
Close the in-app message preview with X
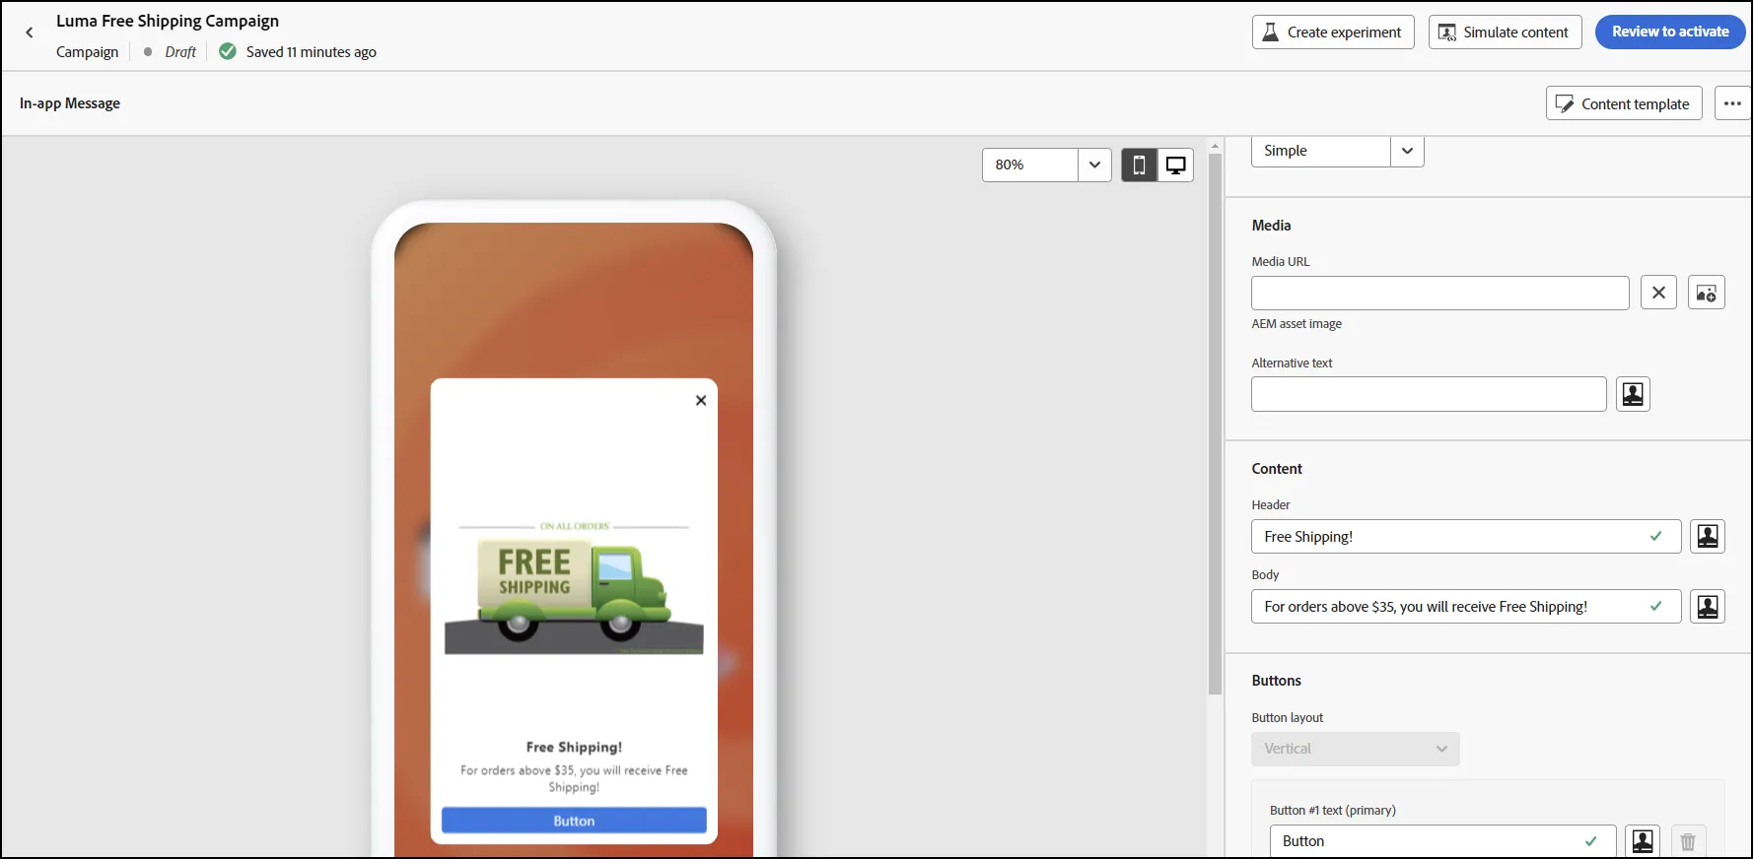(x=701, y=400)
